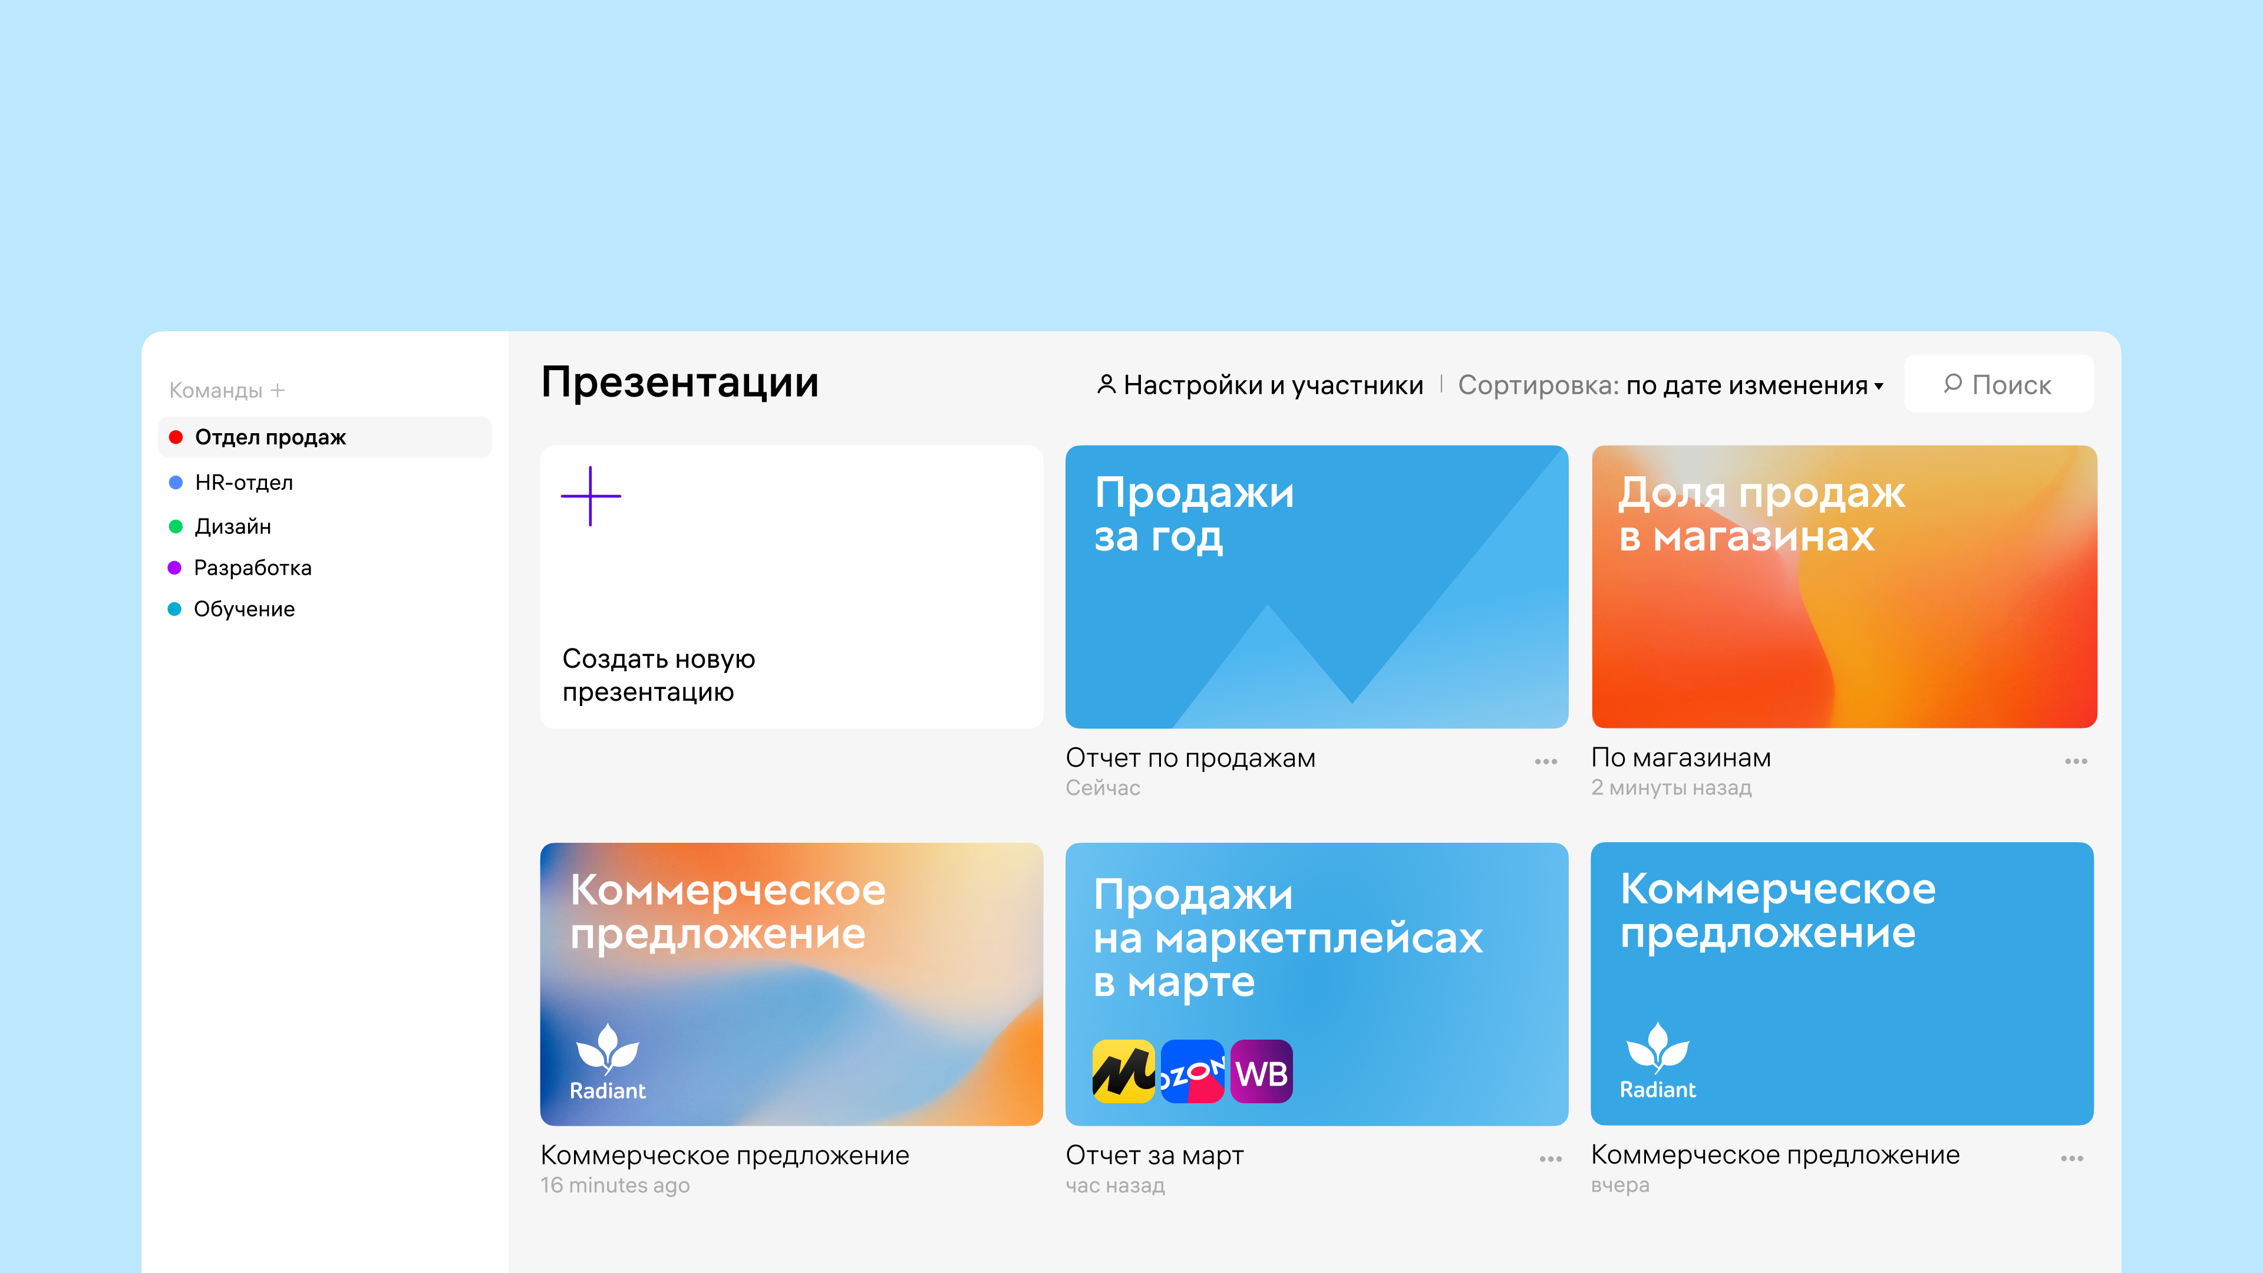
Task: Open the Продажи за год presentation thumbnail
Action: (x=1316, y=587)
